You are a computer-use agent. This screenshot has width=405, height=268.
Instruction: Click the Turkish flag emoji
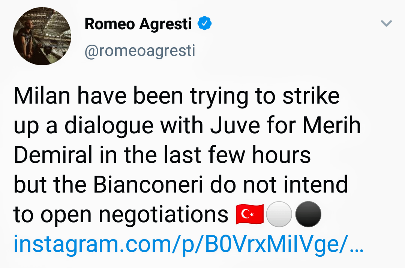pos(250,214)
